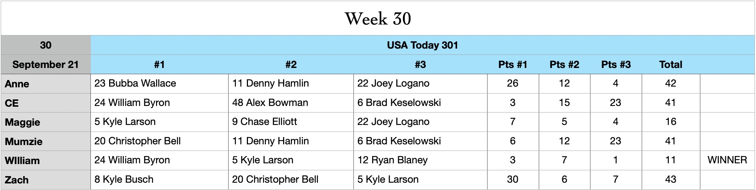This screenshot has width=756, height=190.
Task: Click the WINNER cell in William's row
Action: pyautogui.click(x=727, y=160)
